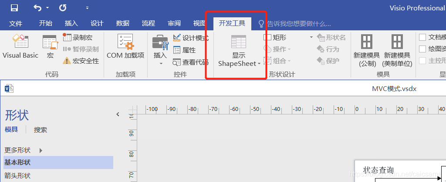Viewport: 446px width, 182px height.
Task: Select the 矩形 rectangle drawing tool
Action: point(275,37)
